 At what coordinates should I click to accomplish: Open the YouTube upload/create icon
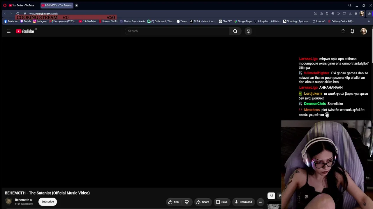click(343, 31)
